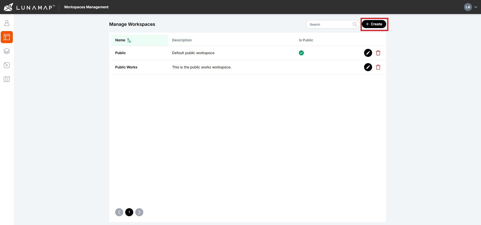Click 'This is the public works workspace.' text
This screenshot has height=225, width=481.
202,67
